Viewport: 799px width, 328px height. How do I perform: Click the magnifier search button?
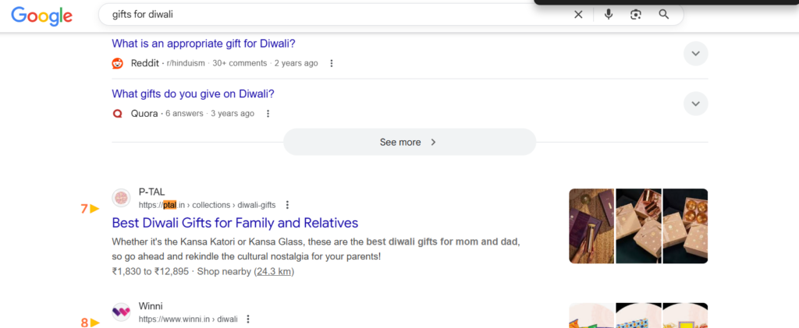(664, 14)
